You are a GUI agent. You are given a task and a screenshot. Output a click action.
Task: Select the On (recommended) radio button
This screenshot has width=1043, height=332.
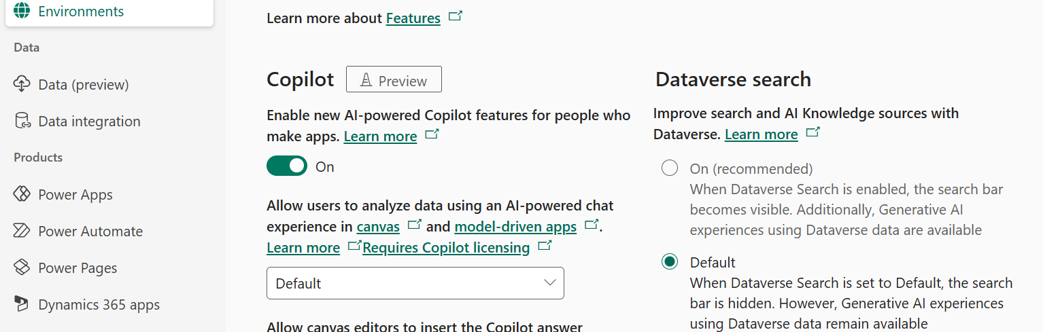(670, 168)
